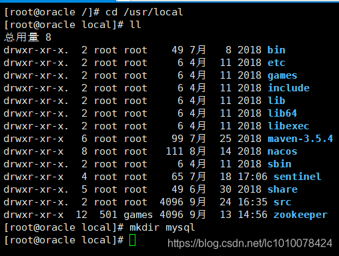Screen dimensions: 339x256
Task: Select the 'share' directory name
Action: pos(282,189)
